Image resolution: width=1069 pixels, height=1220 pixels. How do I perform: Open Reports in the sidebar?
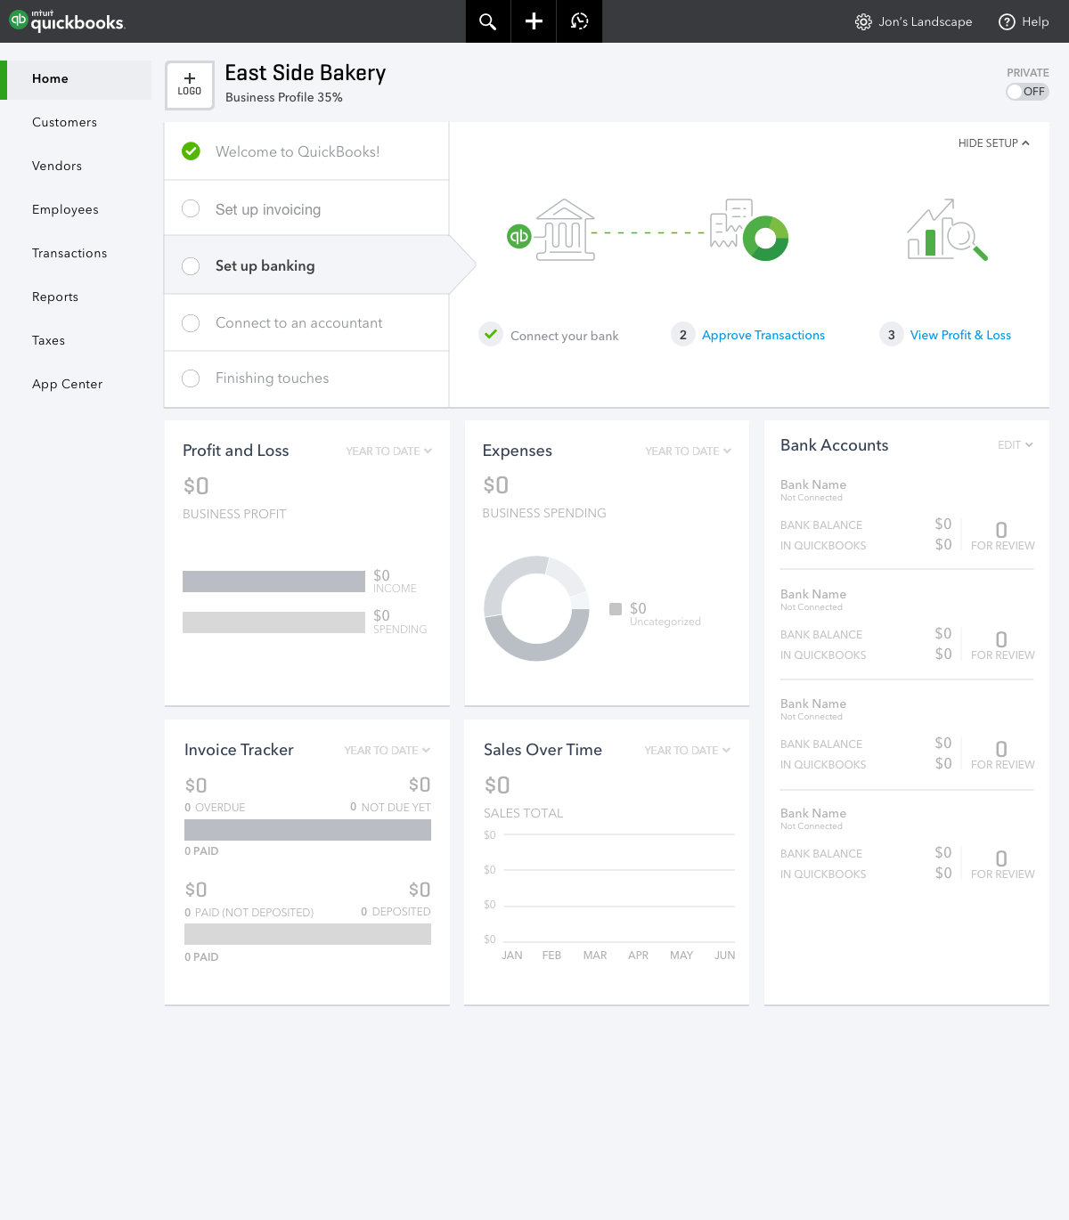(x=55, y=297)
